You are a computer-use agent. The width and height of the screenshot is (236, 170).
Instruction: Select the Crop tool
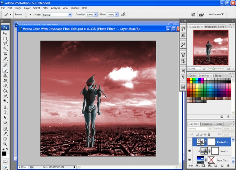tap(5, 54)
